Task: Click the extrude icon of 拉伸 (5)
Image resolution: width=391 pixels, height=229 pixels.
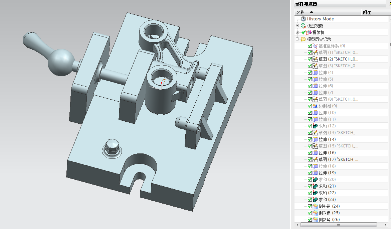Action: (315, 79)
